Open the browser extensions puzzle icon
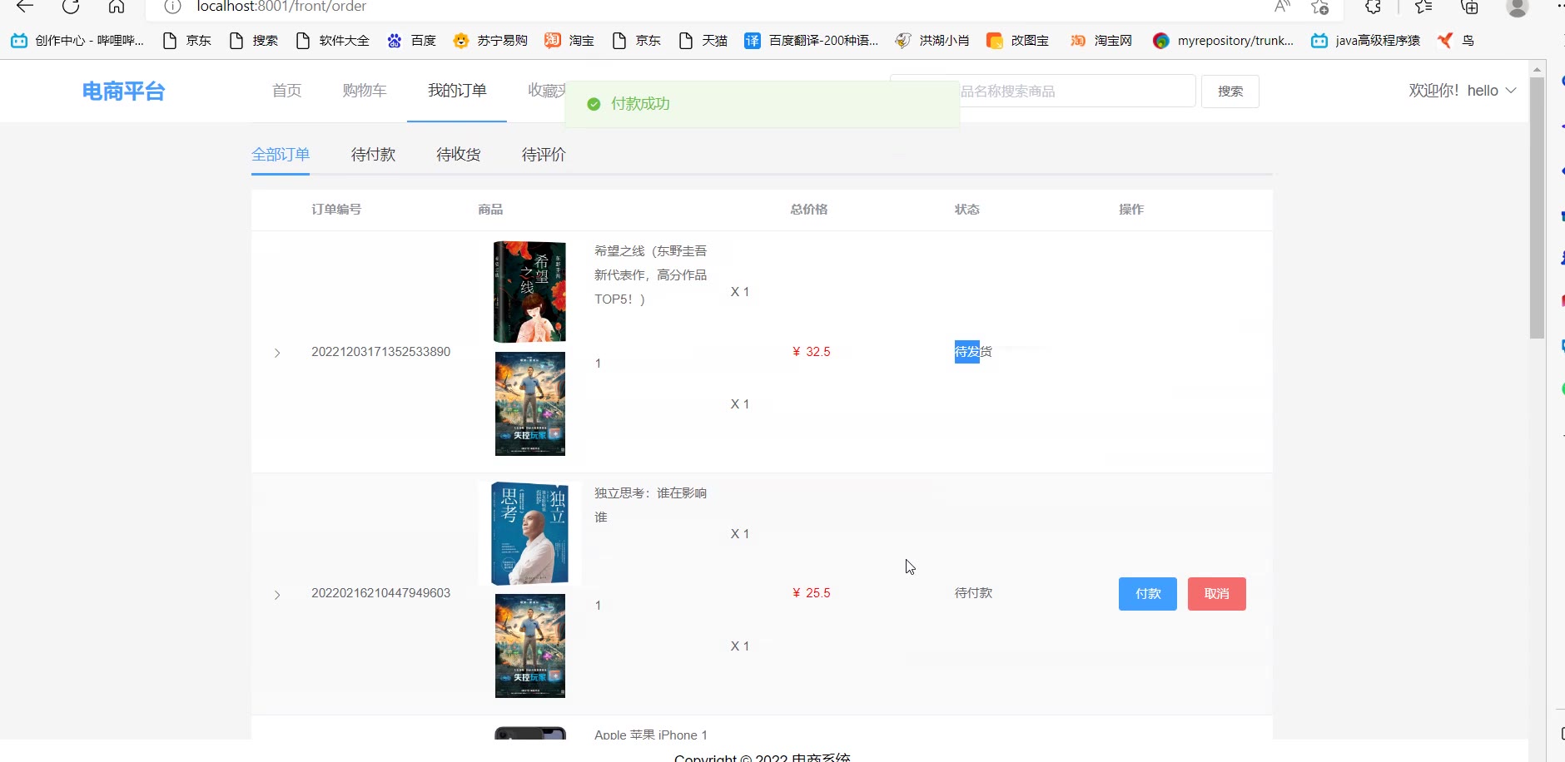This screenshot has height=762, width=1565. click(1374, 7)
